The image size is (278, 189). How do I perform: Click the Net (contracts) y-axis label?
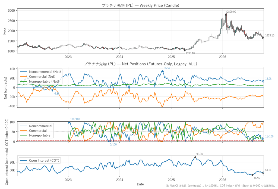[x=5, y=88]
